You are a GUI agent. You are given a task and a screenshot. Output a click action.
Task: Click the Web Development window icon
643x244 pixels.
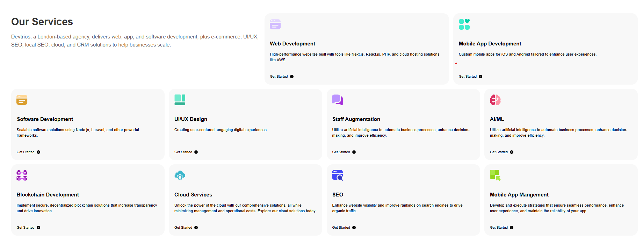tap(275, 24)
